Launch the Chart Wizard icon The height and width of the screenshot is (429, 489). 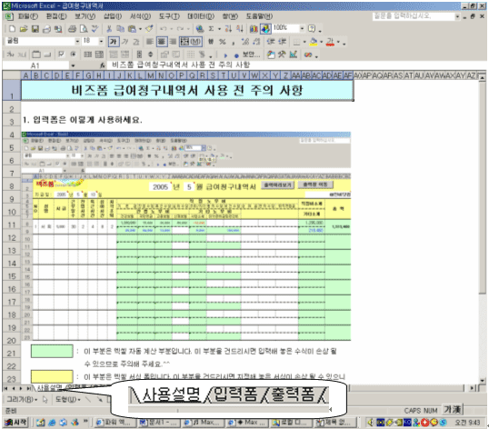[254, 29]
